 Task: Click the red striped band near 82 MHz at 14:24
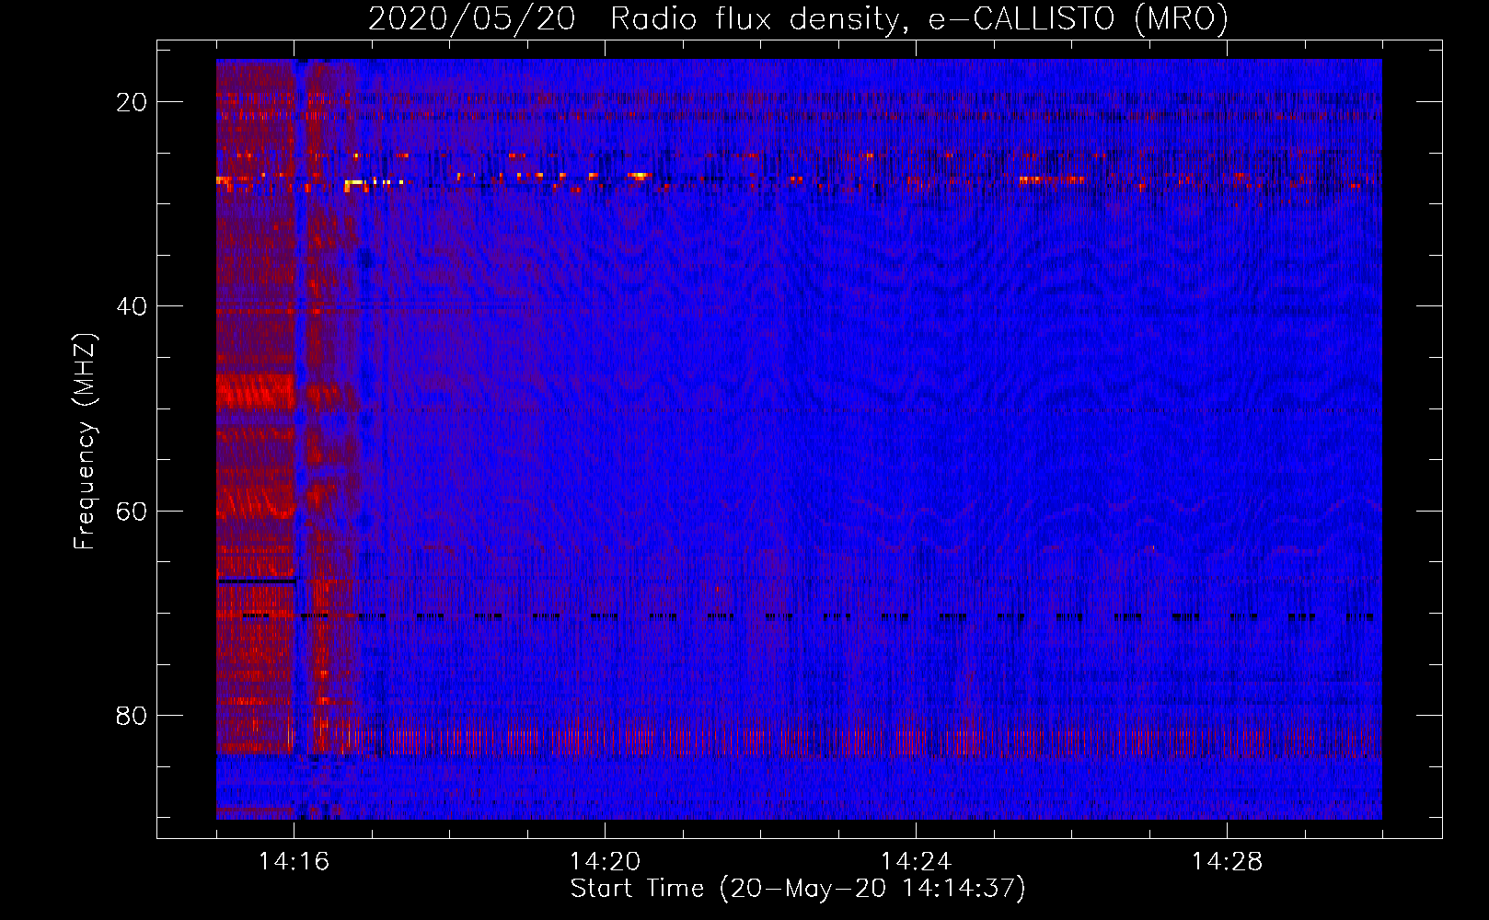916,739
